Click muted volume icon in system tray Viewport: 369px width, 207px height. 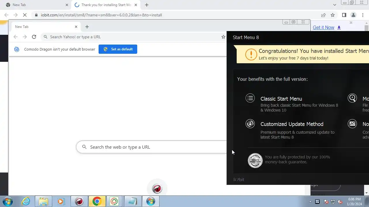[340, 202]
